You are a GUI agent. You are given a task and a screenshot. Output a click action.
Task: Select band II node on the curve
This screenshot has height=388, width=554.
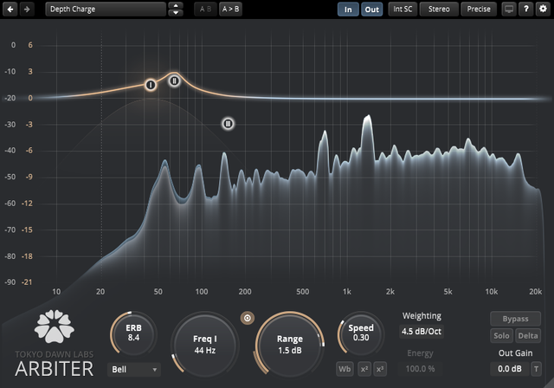[x=174, y=81]
